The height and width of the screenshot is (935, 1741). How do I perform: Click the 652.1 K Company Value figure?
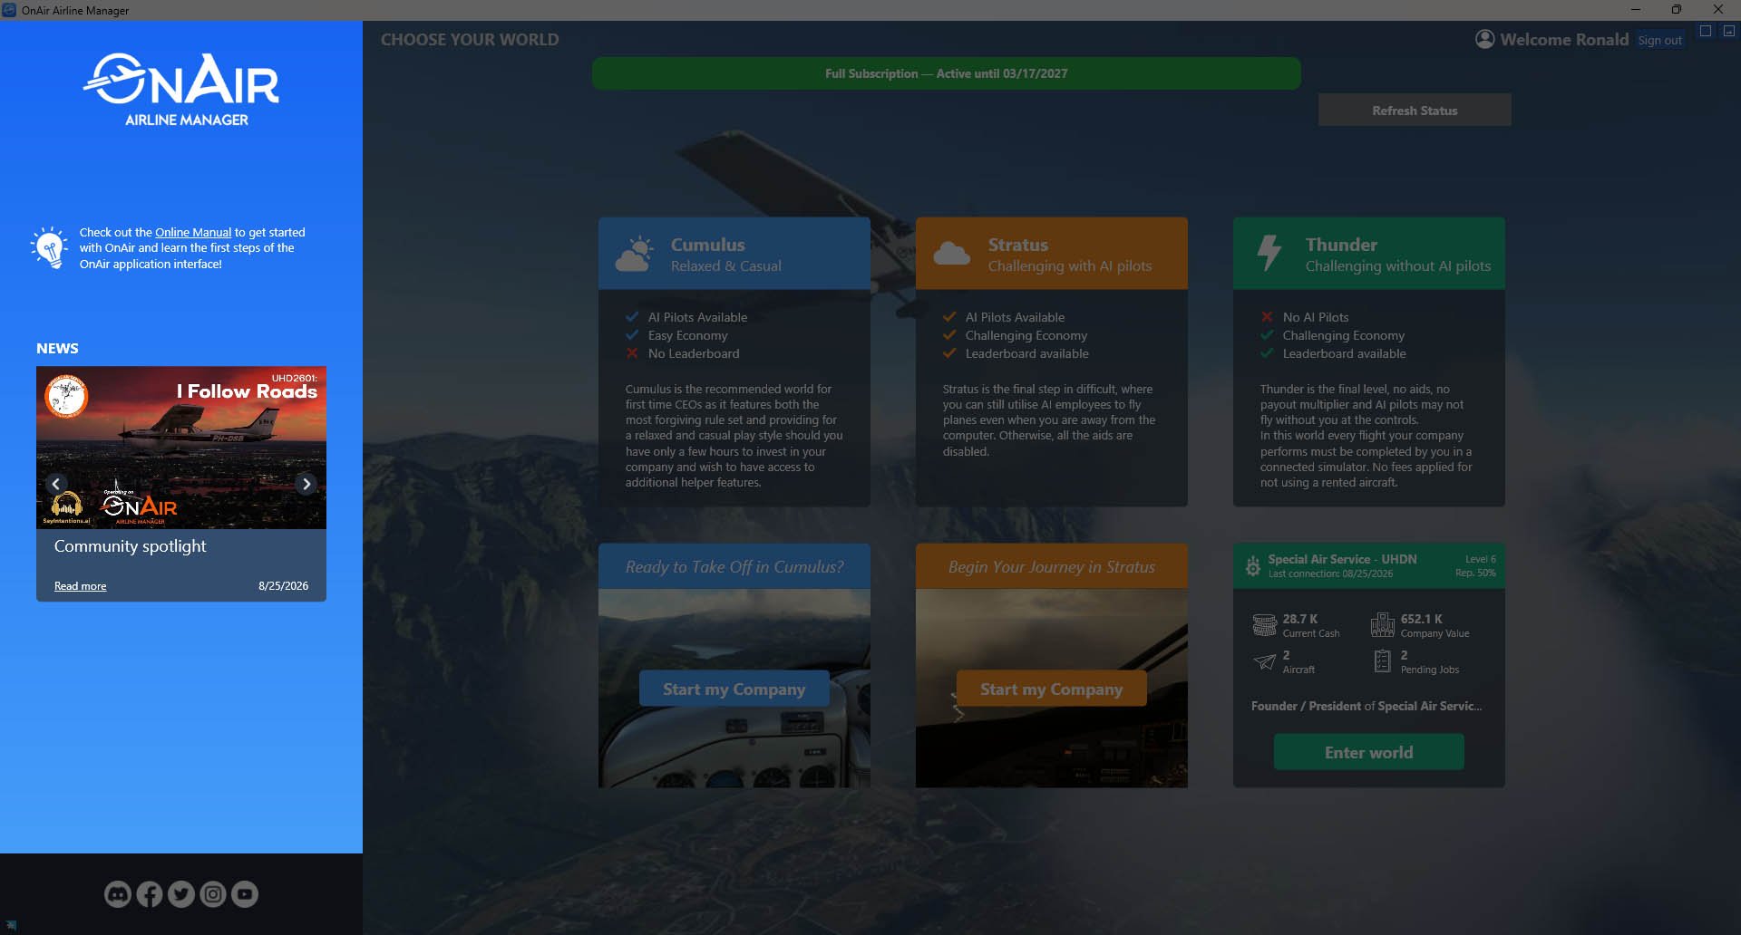1421,619
